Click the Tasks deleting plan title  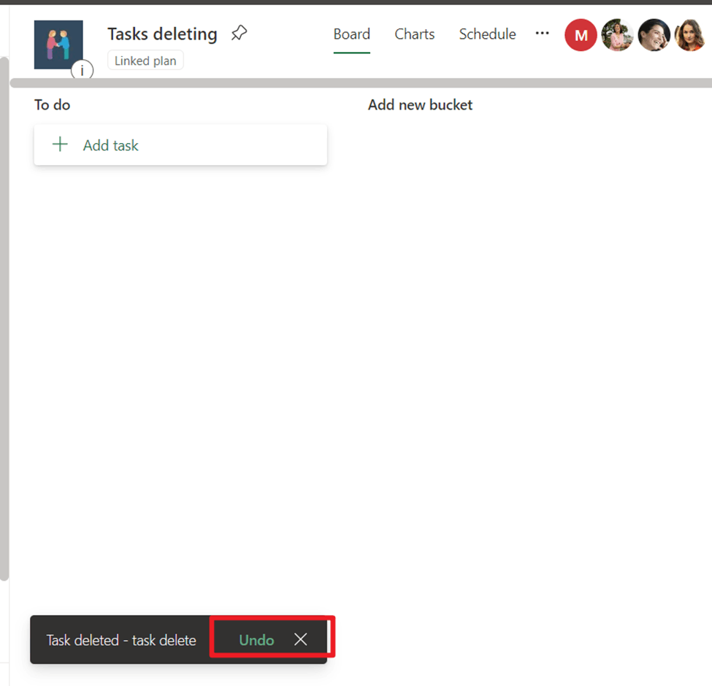[x=162, y=34]
